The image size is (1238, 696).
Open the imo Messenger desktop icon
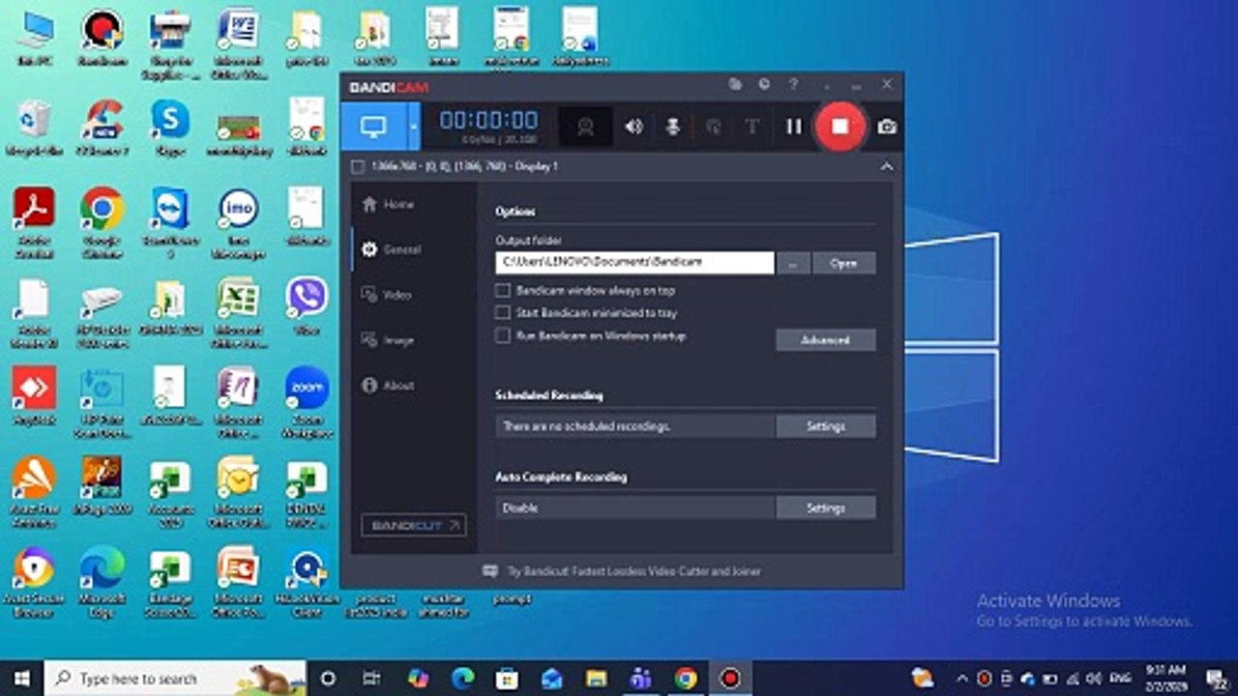[x=238, y=222]
